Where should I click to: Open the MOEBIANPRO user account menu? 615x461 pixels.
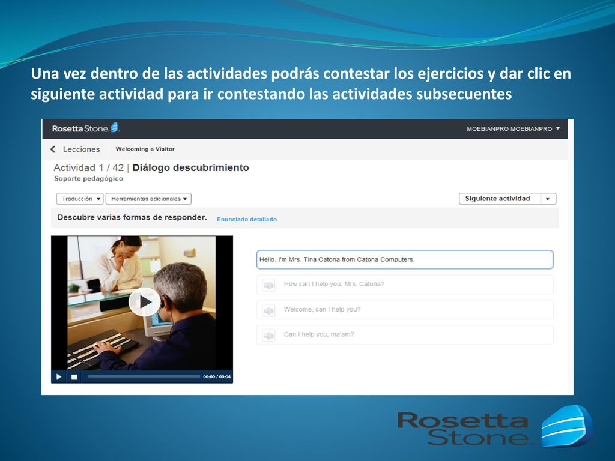click(x=513, y=128)
